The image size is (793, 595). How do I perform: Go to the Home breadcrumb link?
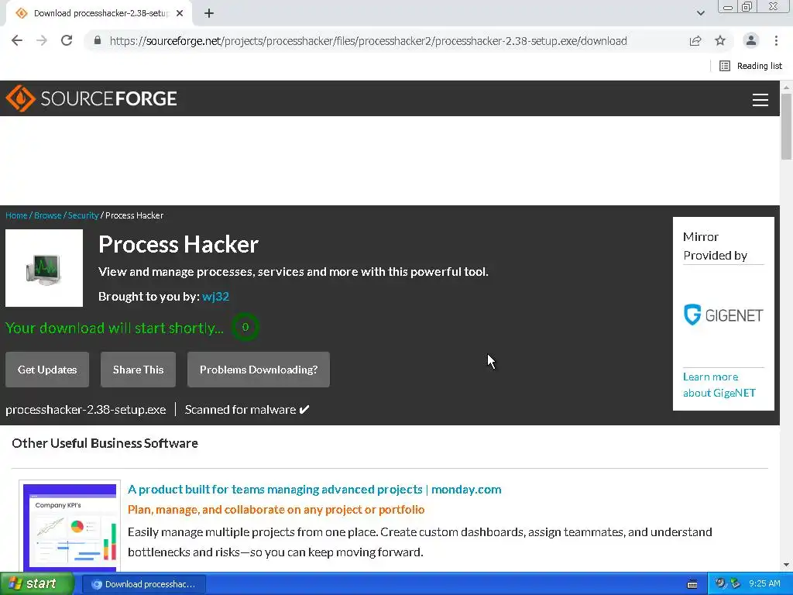(16, 215)
